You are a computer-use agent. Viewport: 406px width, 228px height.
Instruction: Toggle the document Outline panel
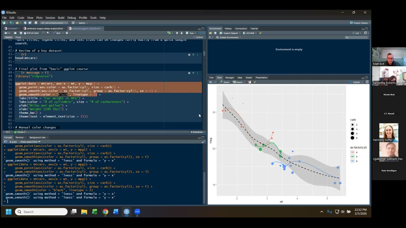pyautogui.click(x=198, y=37)
